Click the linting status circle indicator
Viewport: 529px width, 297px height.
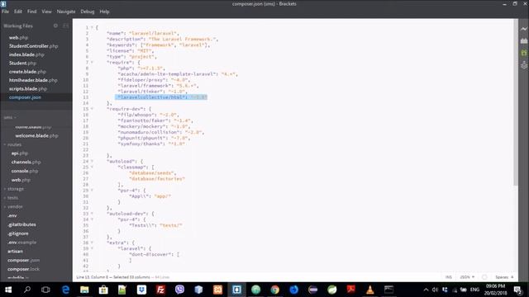point(484,277)
